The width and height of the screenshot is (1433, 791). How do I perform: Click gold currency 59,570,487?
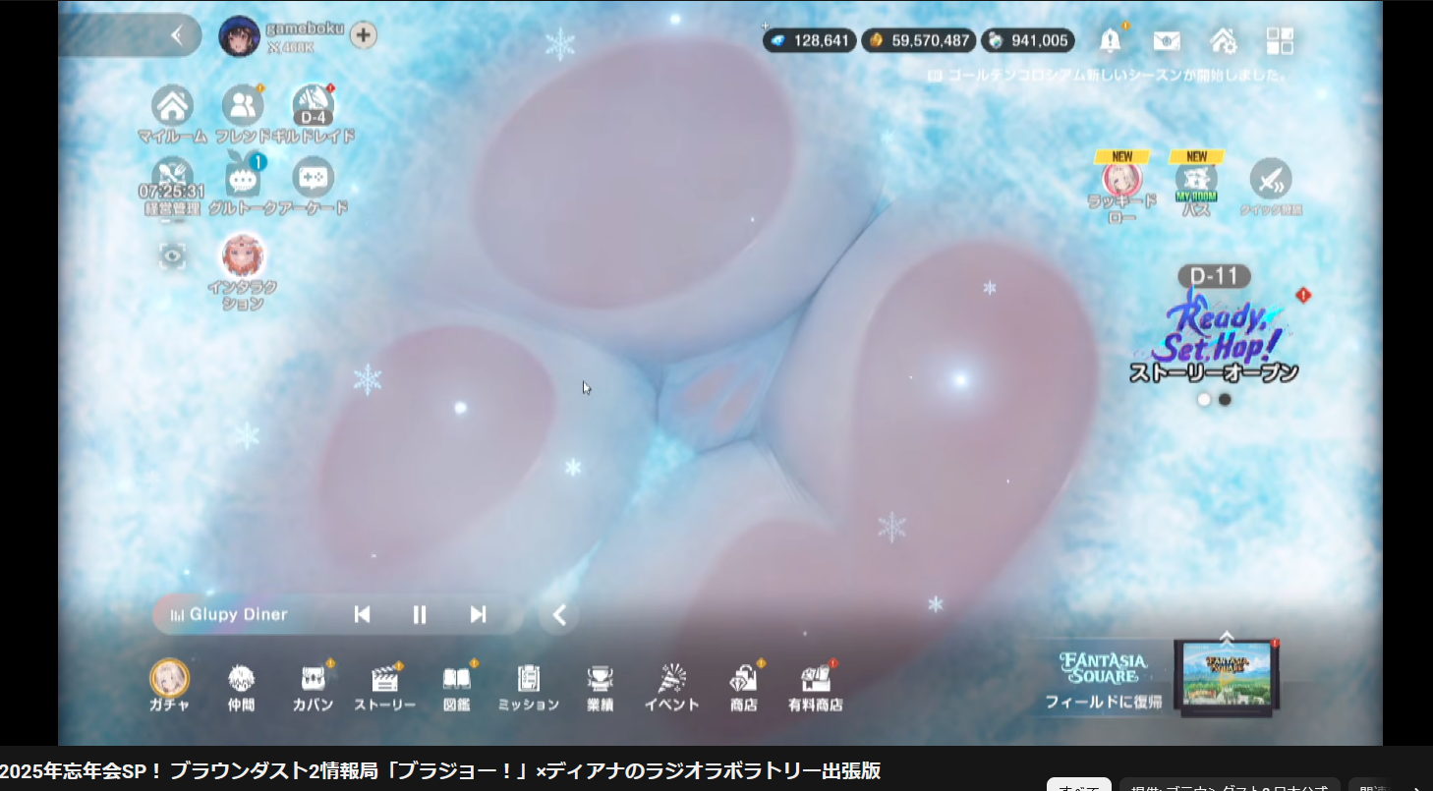pos(919,40)
